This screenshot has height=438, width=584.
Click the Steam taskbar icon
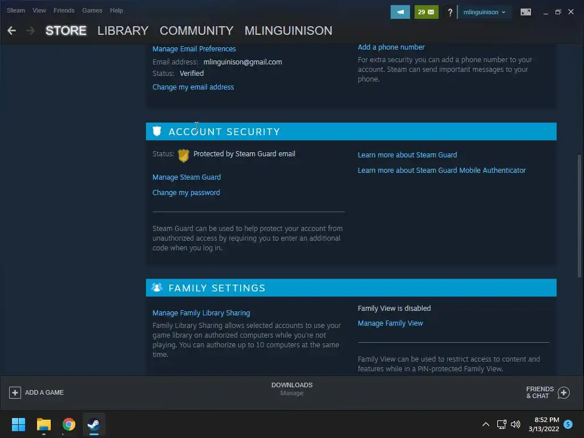[x=94, y=424]
